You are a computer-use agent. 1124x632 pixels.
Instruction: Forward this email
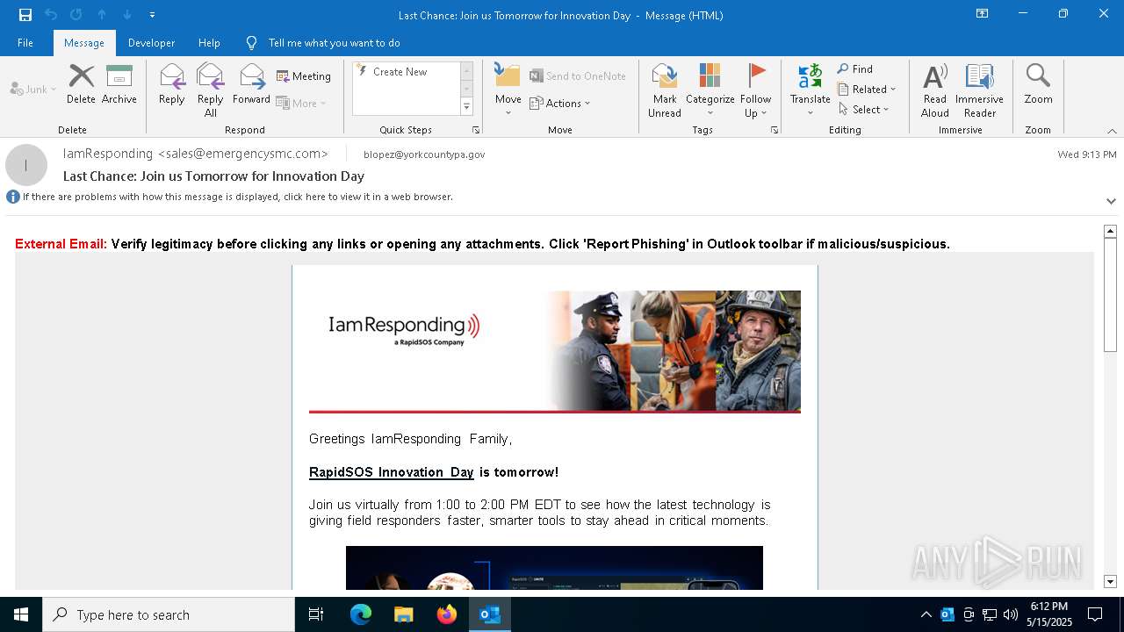[251, 84]
